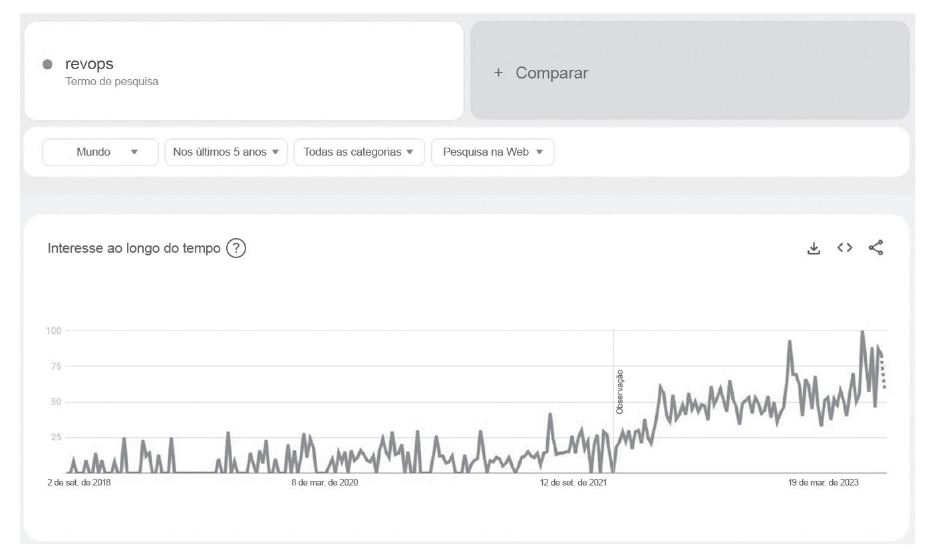
Task: Add a comparison term with Comparar
Action: [542, 72]
